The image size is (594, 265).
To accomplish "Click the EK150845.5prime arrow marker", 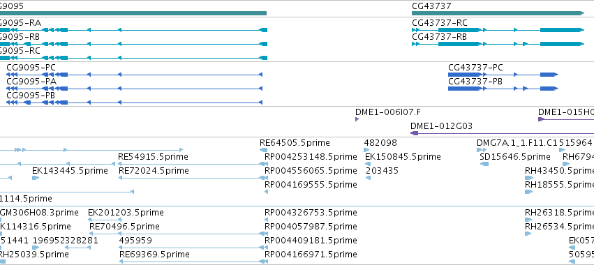I will 368,164.
